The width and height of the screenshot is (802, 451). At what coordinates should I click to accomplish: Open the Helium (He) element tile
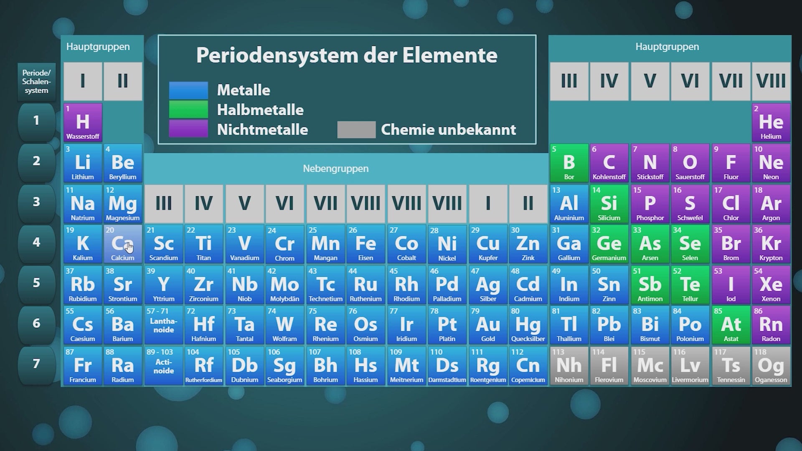coord(771,122)
